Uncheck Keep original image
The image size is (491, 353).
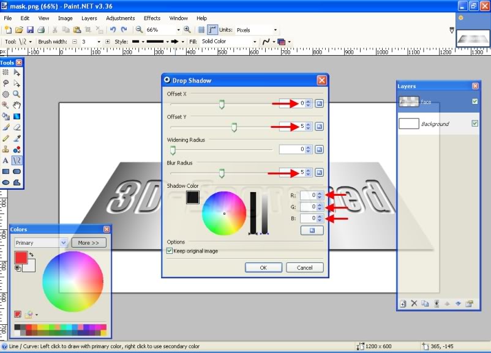[170, 251]
